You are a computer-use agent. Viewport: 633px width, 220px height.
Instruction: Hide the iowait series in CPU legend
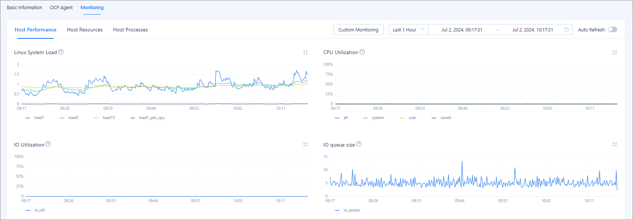point(442,118)
